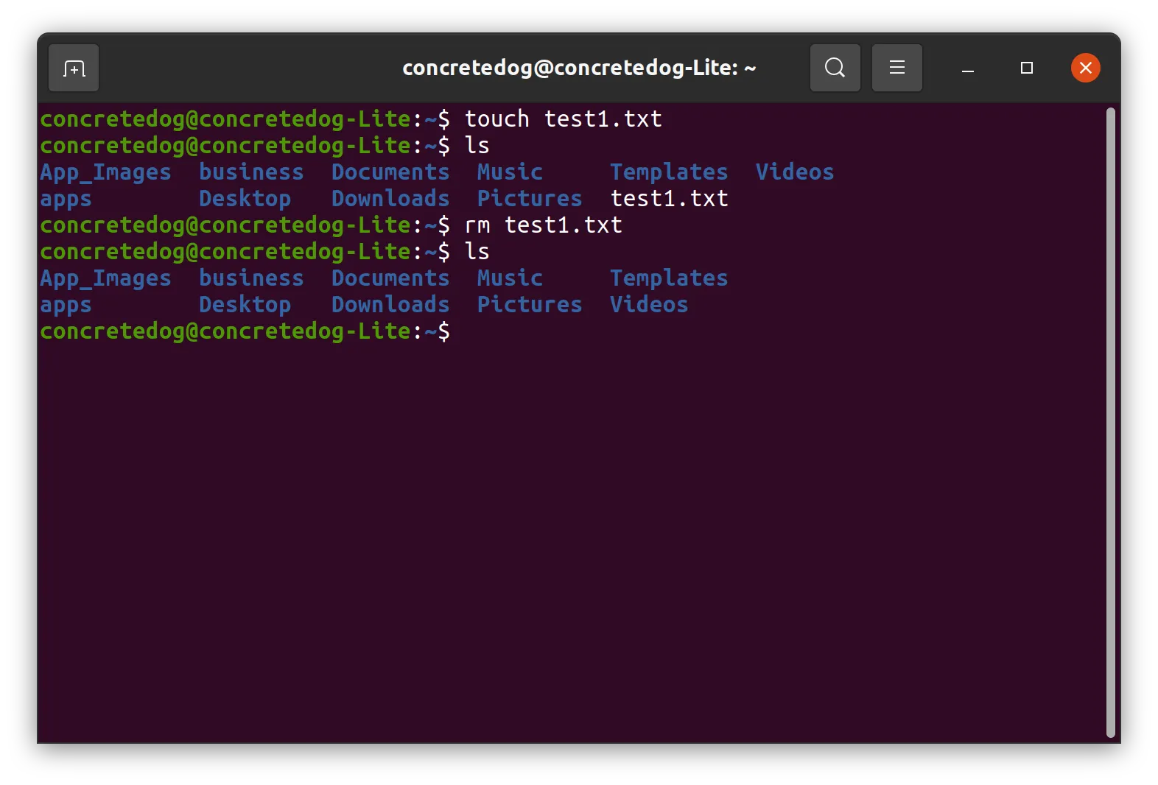Click Templates in the second ls output

pos(669,278)
